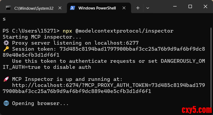Click the command prompt icon on first tab
The width and height of the screenshot is (213, 115).
pyautogui.click(x=8, y=8)
